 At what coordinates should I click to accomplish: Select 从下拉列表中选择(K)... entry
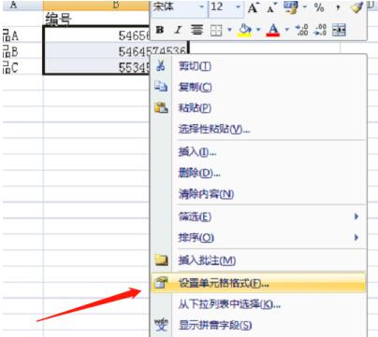pos(258,304)
